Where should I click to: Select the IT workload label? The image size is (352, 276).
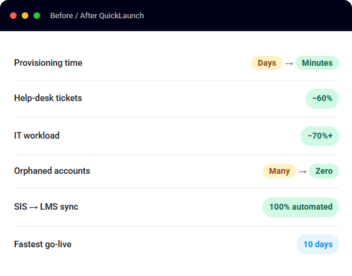(37, 136)
